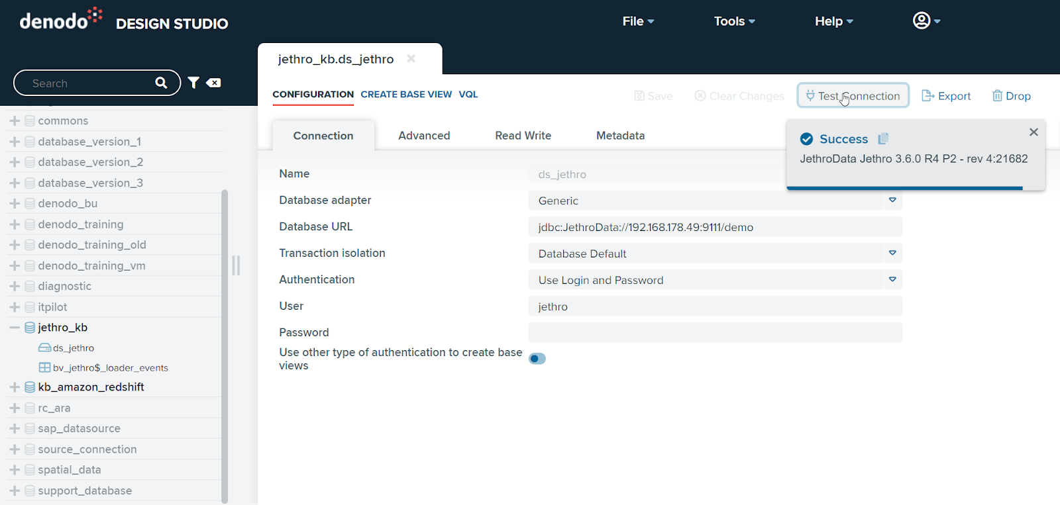The width and height of the screenshot is (1060, 505).
Task: Open the CONFIGURATION section
Action: click(x=313, y=95)
